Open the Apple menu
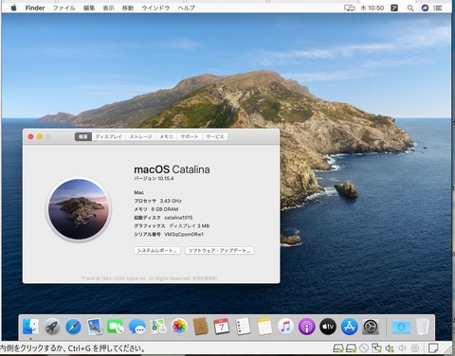Image resolution: width=455 pixels, height=356 pixels. (13, 8)
